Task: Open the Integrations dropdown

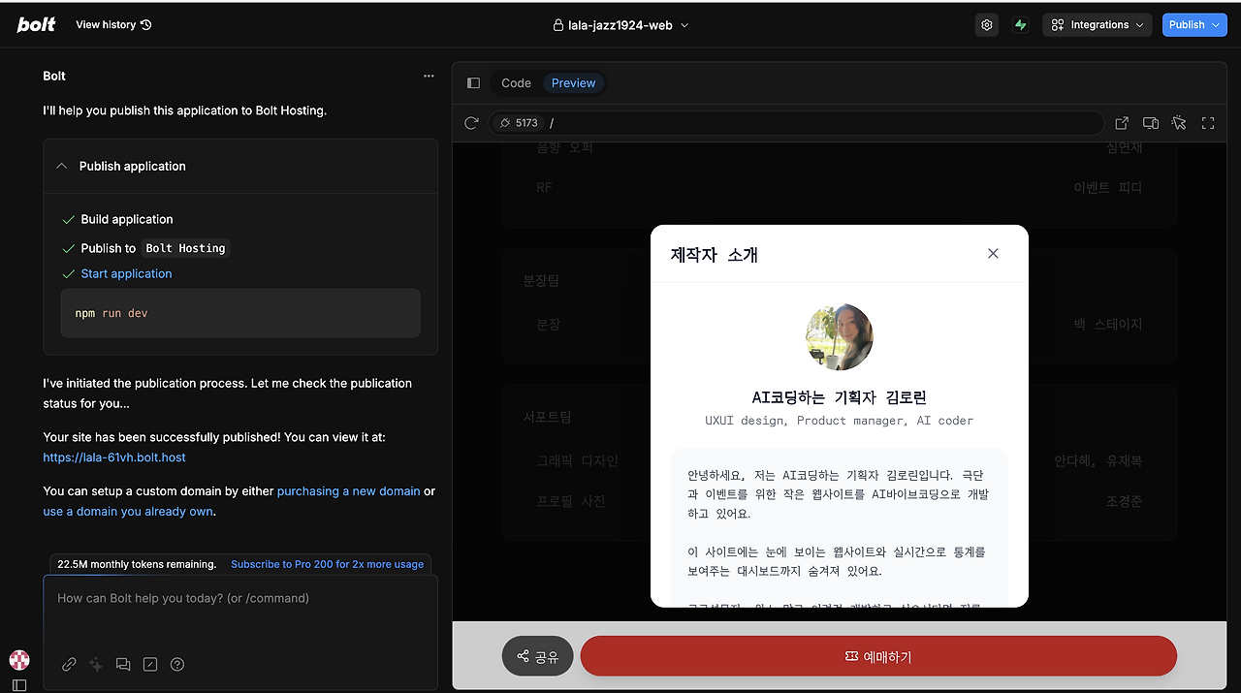Action: [1097, 25]
